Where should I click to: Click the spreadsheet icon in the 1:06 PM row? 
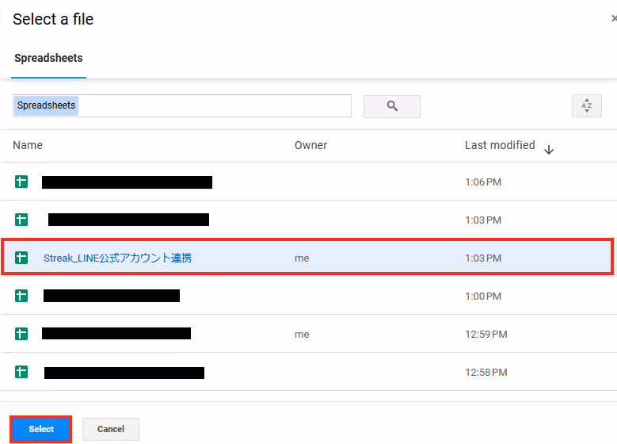tap(21, 182)
